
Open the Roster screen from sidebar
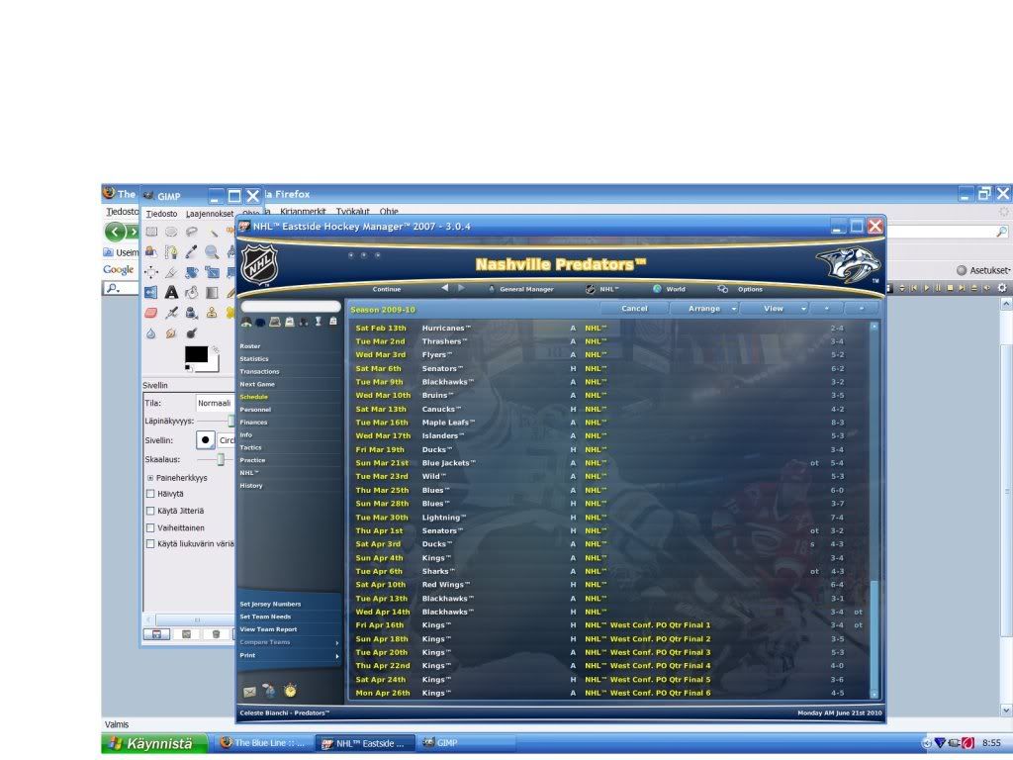250,346
